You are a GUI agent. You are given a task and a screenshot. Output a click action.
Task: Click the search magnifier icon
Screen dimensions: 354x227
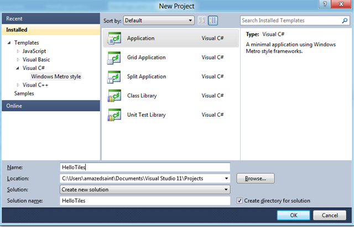(x=345, y=21)
